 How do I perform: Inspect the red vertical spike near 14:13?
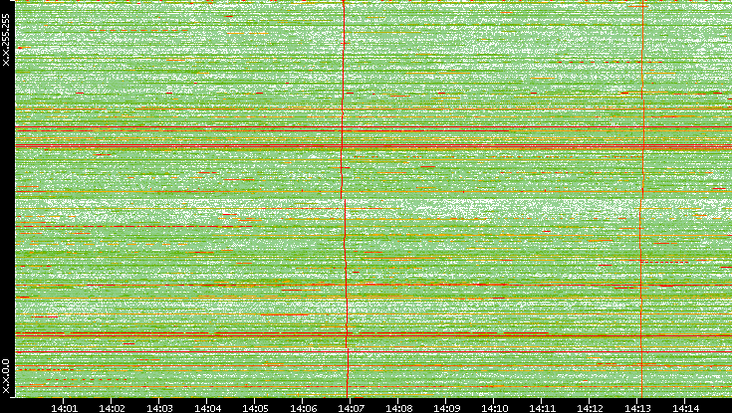(642, 199)
